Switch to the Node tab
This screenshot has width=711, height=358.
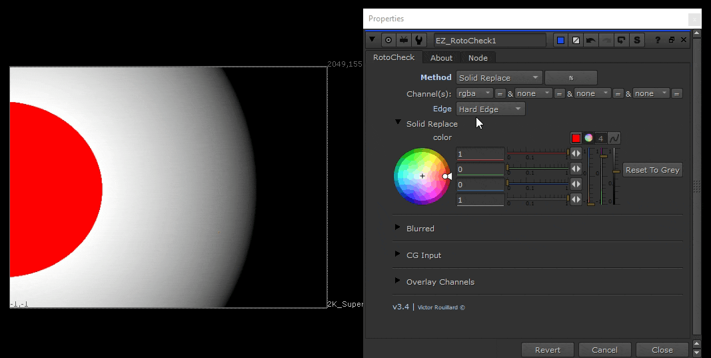(x=478, y=58)
